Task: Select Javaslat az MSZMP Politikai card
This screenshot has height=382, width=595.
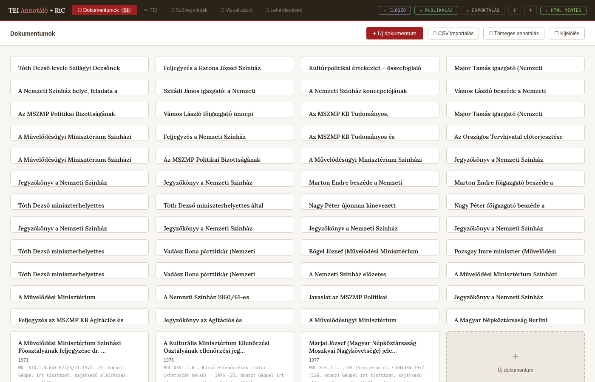Action: (x=370, y=293)
